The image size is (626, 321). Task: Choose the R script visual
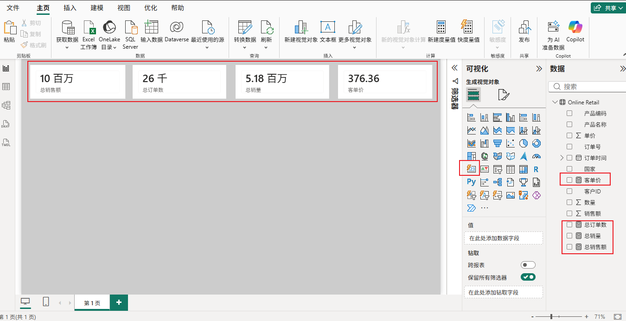[537, 169]
